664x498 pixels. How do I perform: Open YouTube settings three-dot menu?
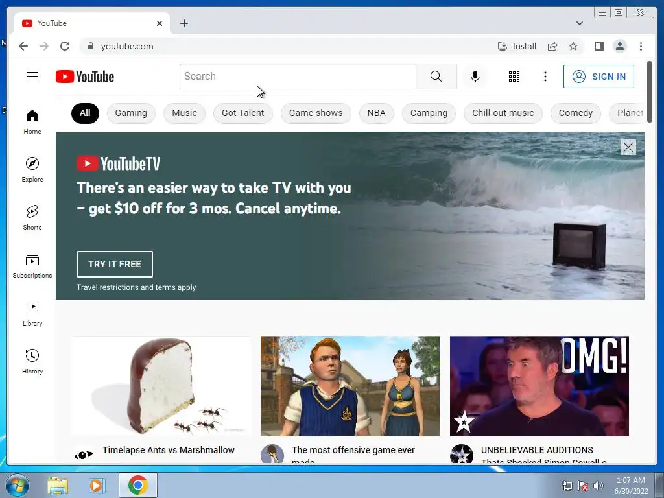pos(545,77)
